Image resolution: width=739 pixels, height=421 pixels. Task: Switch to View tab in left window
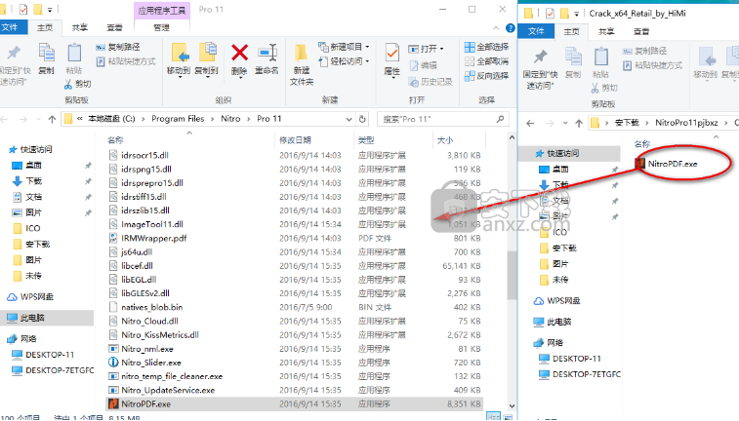(114, 27)
